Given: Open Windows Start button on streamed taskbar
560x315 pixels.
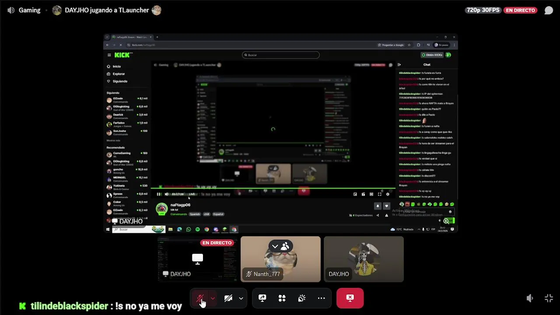Looking at the screenshot, I should [x=108, y=230].
